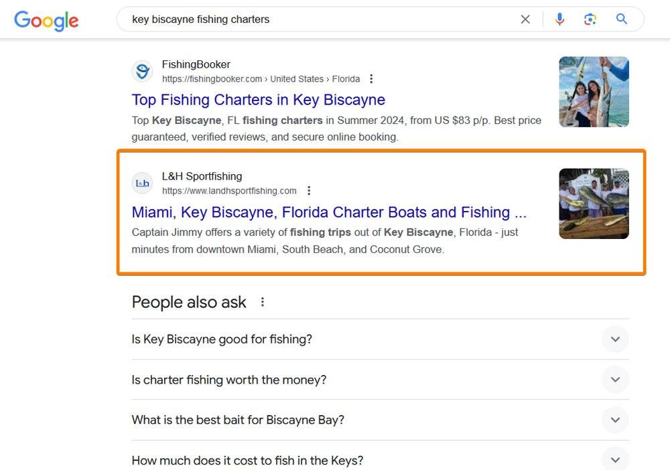Open the People also ask options menu
Viewport: 670px width, 470px height.
click(263, 302)
